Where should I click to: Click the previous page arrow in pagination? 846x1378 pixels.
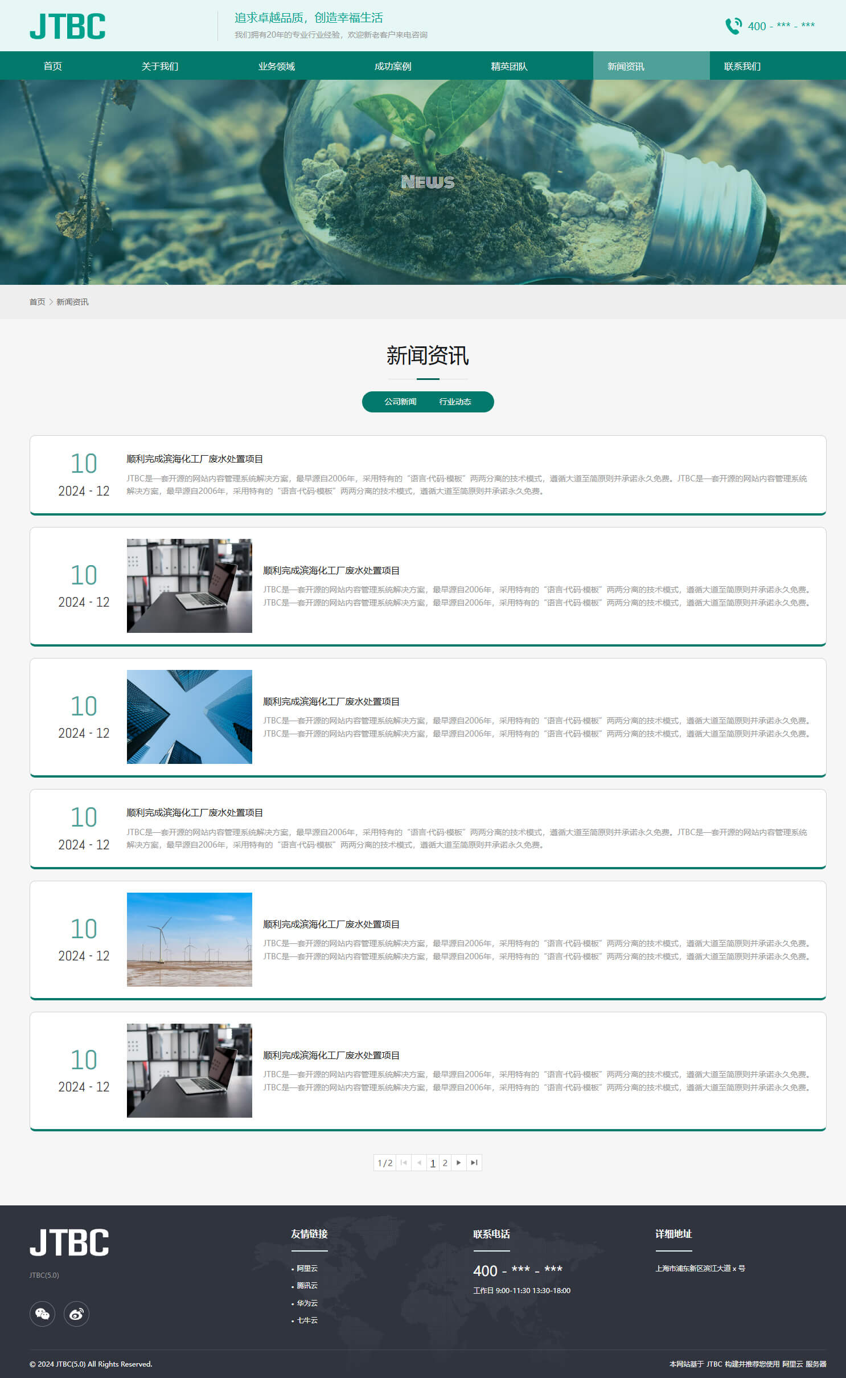click(x=419, y=1163)
